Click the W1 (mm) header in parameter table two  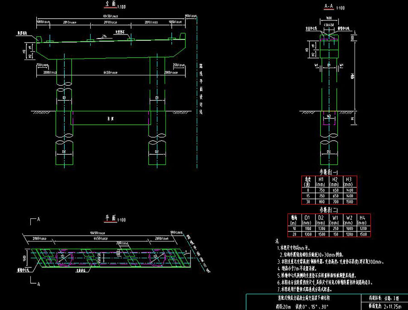coord(335,220)
